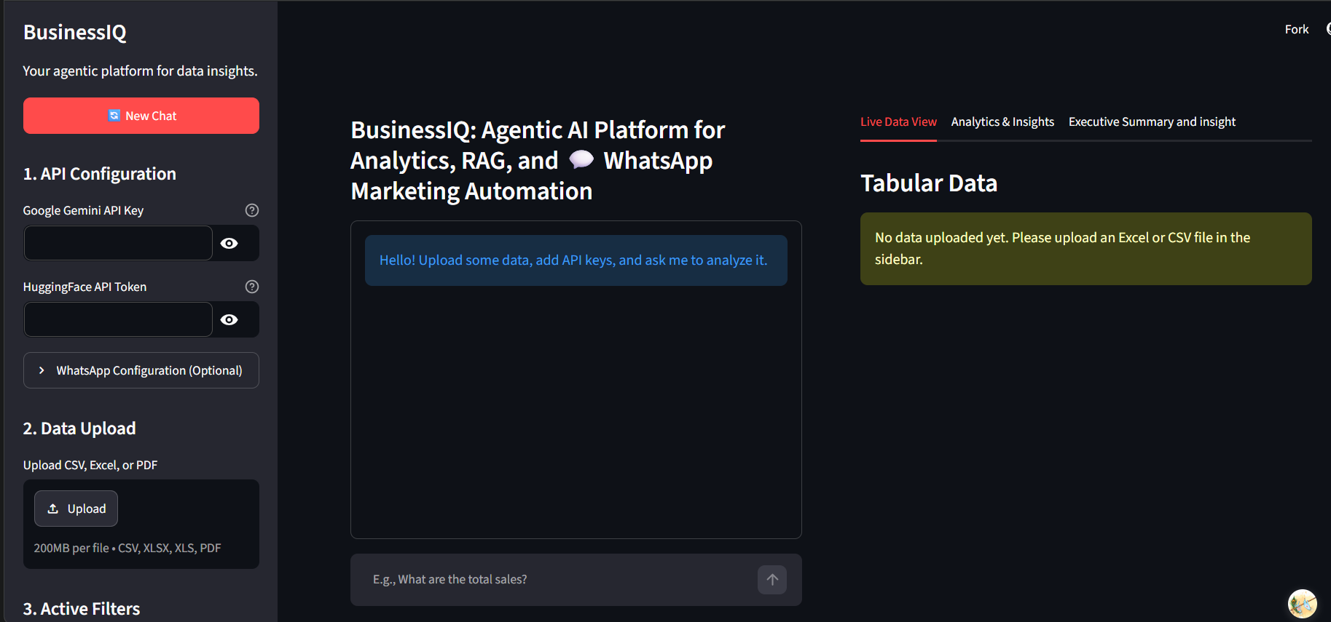Focus the HuggingFace API Token field
Viewport: 1331px width, 622px height.
click(x=118, y=319)
